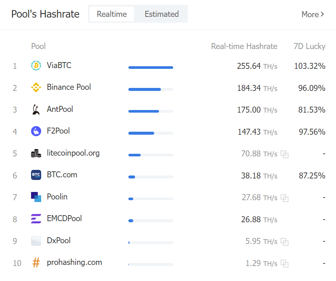
Task: Click the ViaBTC hashrate progress bar
Action: 151,67
